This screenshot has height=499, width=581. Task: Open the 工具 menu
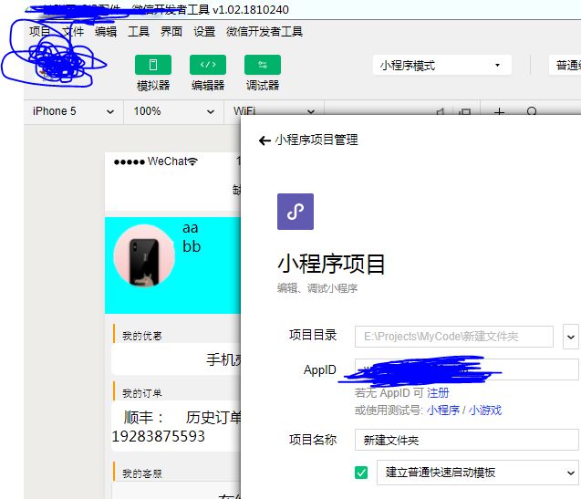[139, 32]
